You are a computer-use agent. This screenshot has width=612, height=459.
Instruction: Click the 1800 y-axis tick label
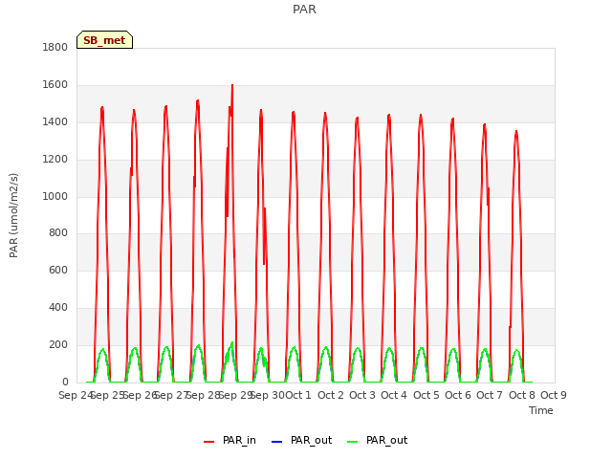(55, 47)
